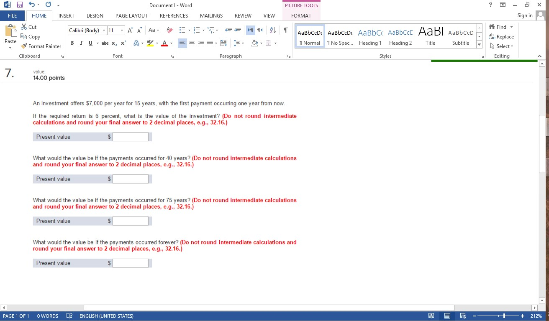Zoom in using plus button
The height and width of the screenshot is (321, 549).
(523, 316)
